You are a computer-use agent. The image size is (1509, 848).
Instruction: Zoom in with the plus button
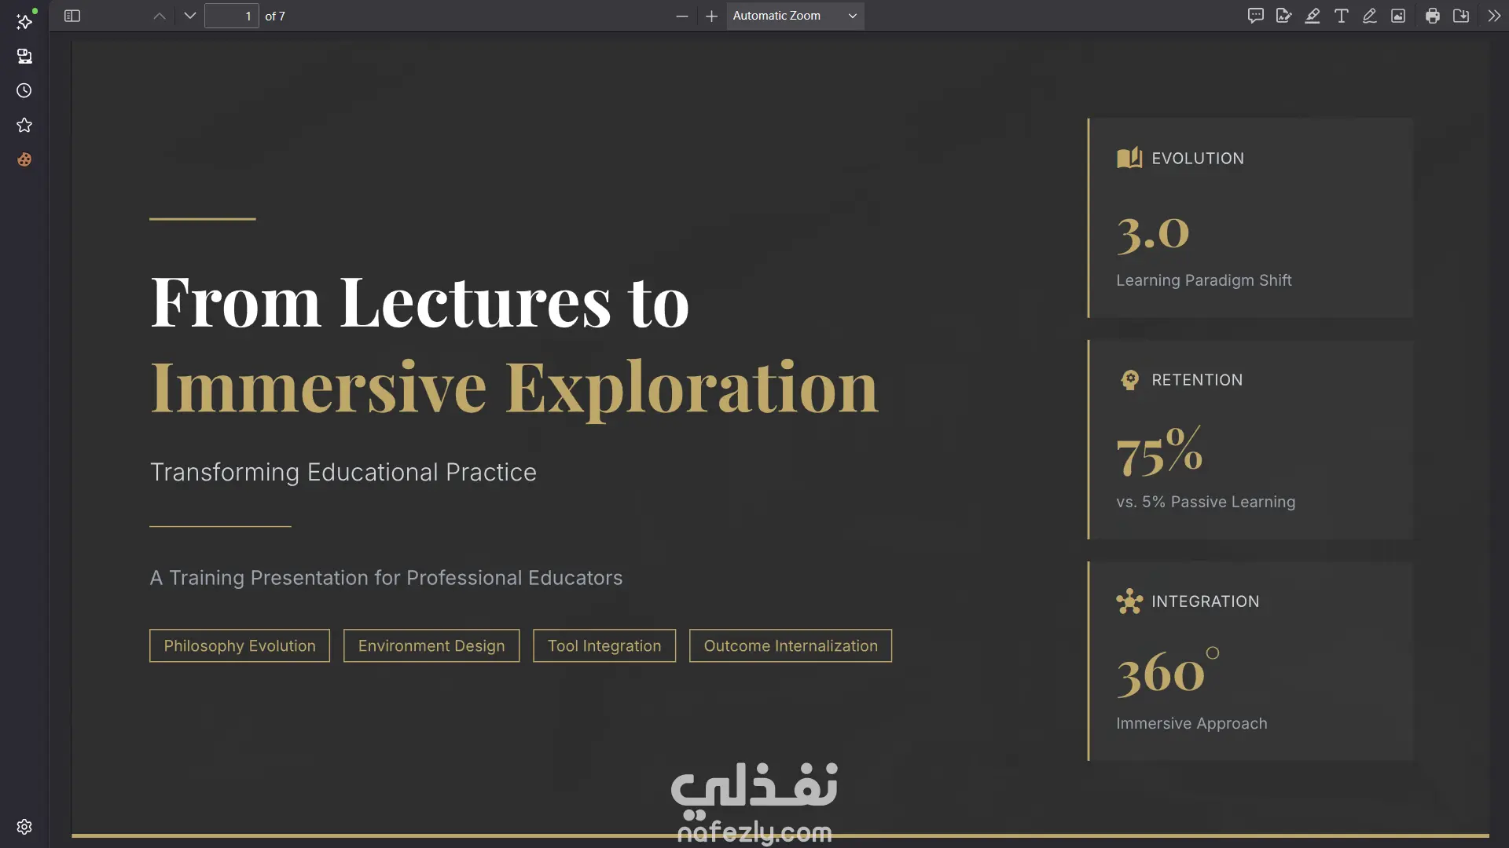point(711,16)
